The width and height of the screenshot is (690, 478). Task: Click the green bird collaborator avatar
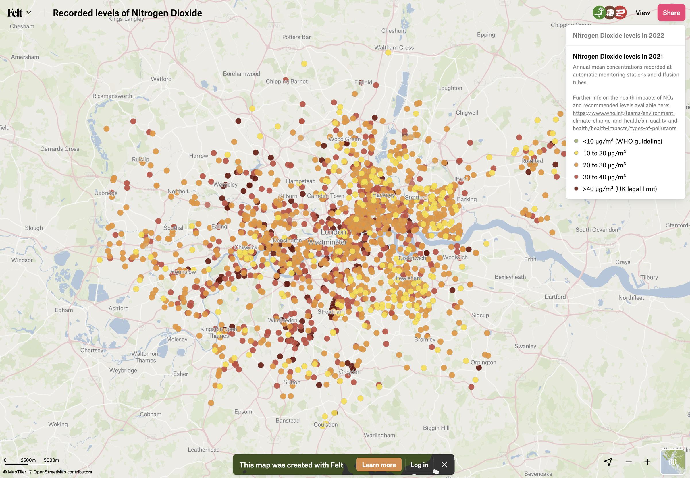click(x=599, y=13)
